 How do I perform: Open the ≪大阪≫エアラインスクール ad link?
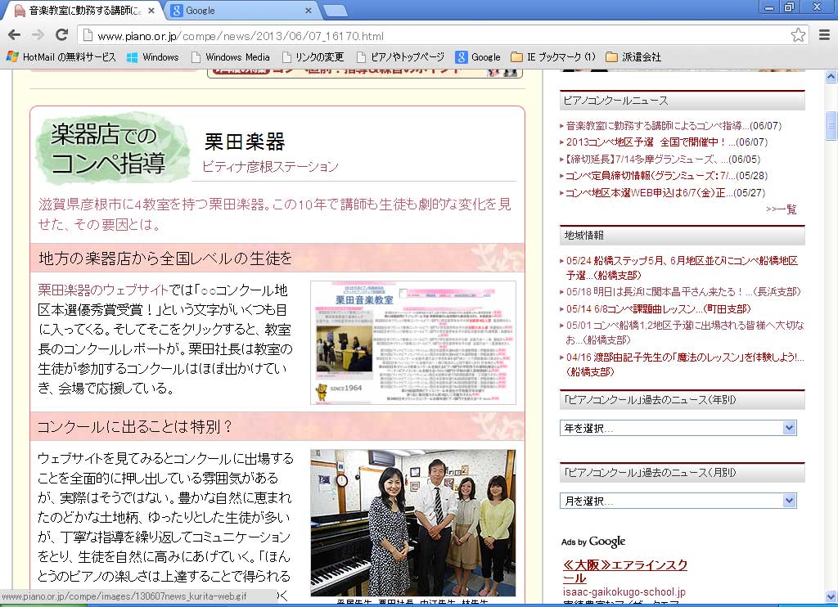624,571
